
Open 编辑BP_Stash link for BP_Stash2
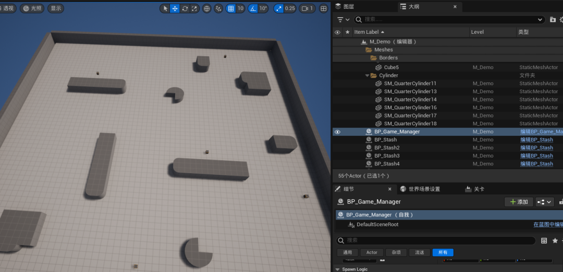[x=536, y=148]
